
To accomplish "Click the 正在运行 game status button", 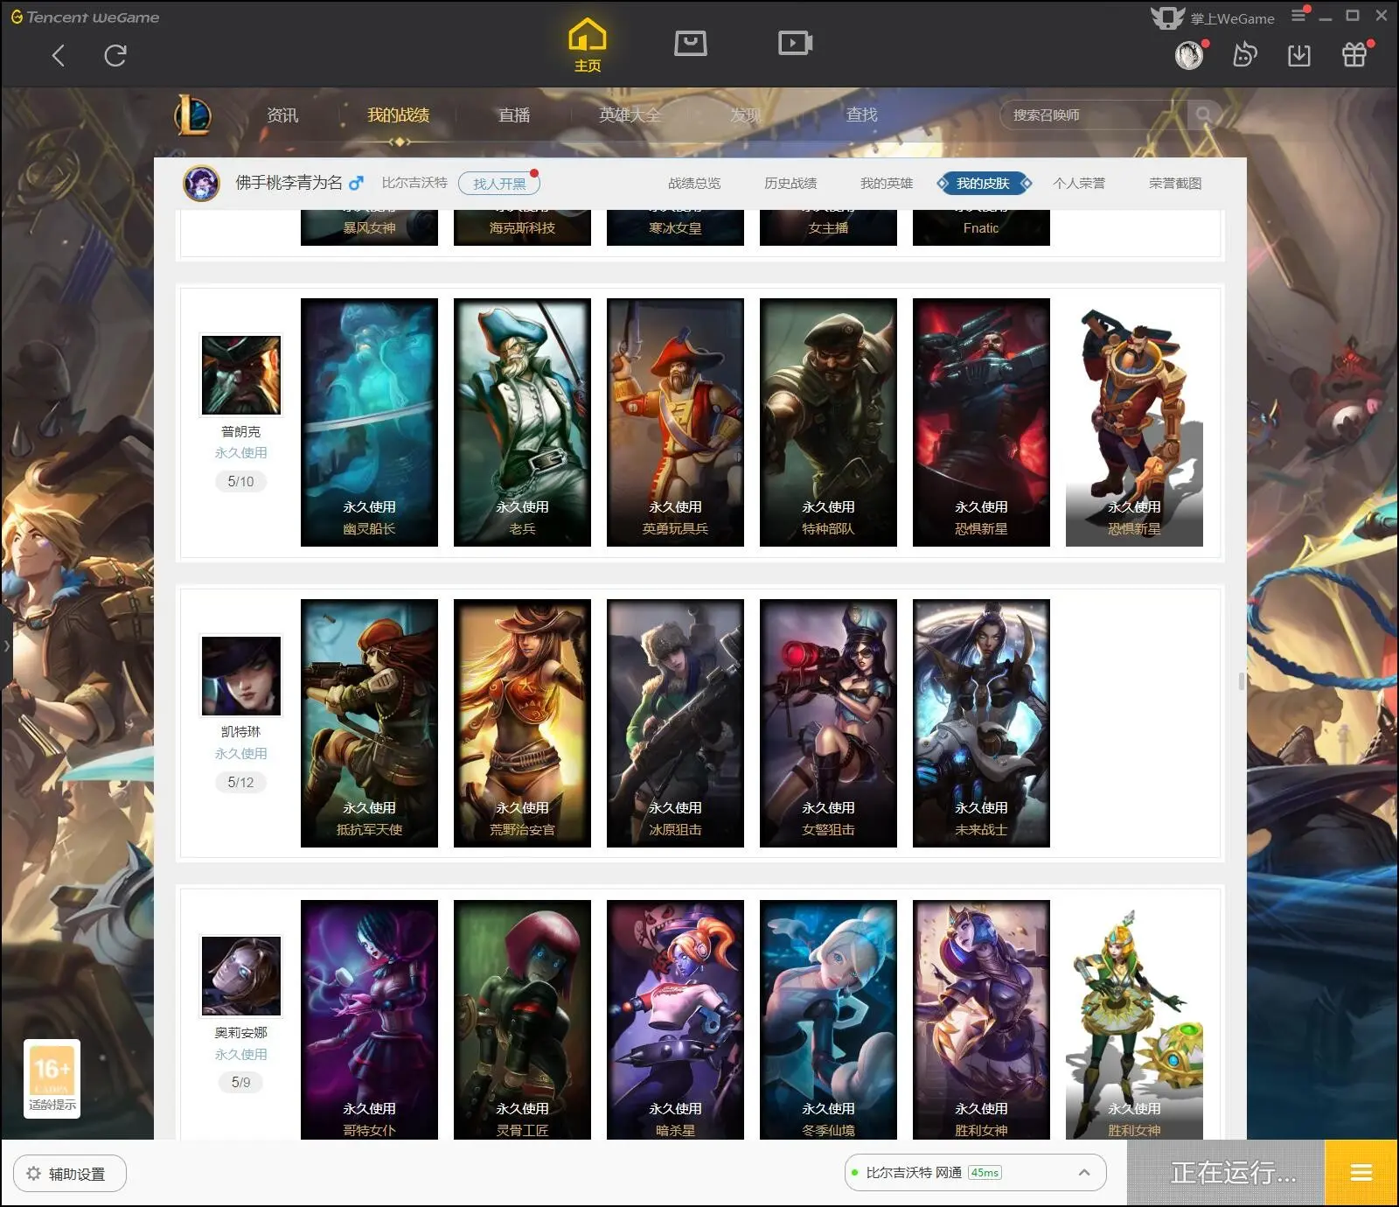I will (1226, 1173).
